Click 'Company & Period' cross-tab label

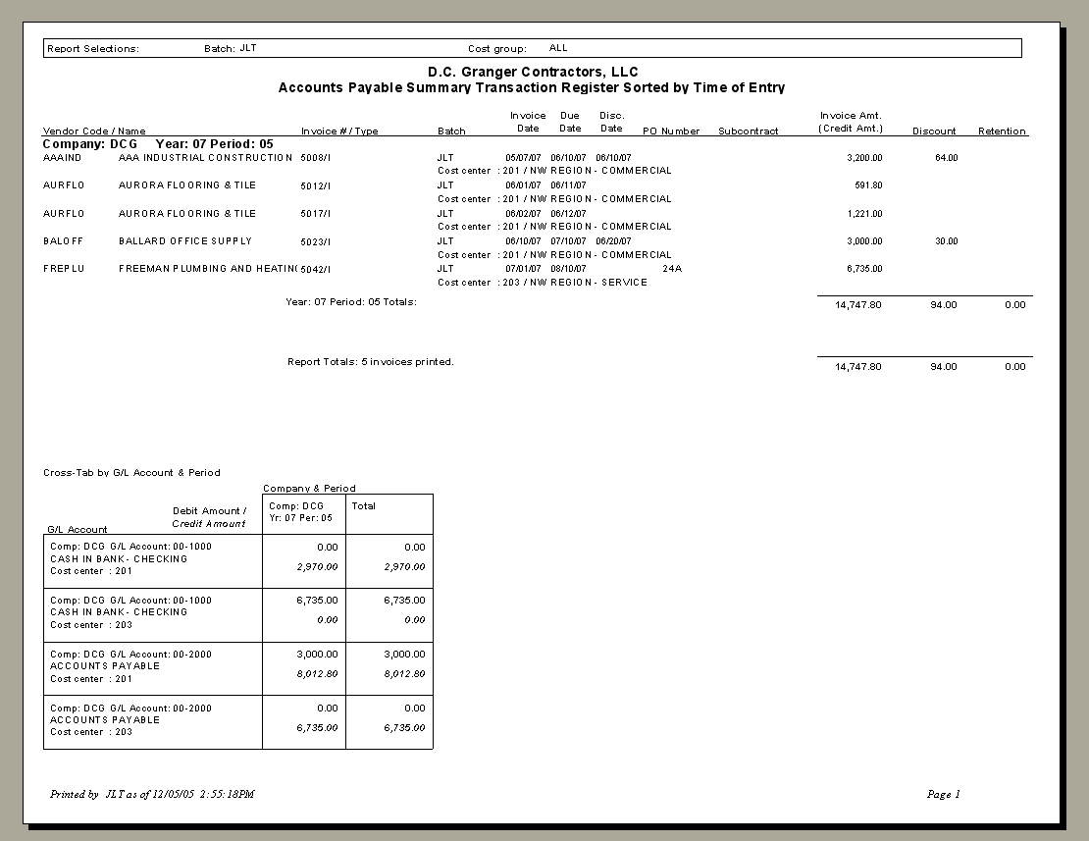[x=309, y=488]
